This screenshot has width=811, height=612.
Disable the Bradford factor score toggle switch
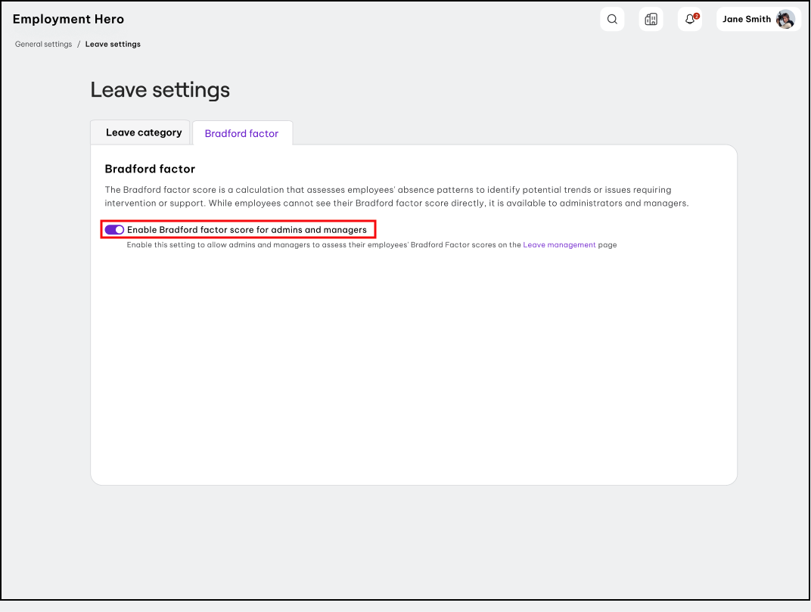[x=114, y=229]
